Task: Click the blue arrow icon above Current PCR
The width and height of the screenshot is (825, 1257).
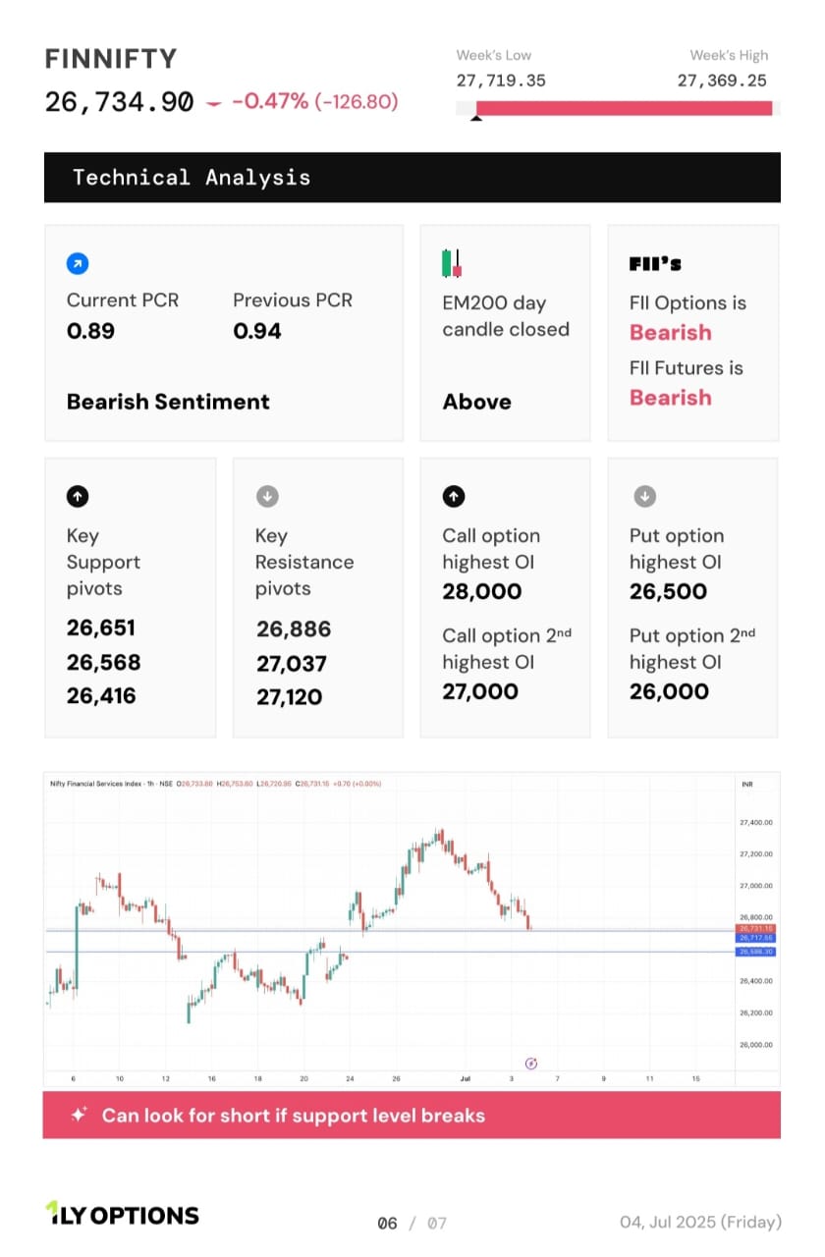Action: pyautogui.click(x=78, y=264)
